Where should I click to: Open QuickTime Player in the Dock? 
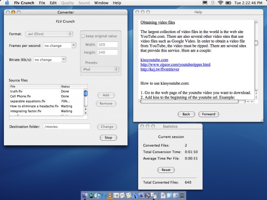point(104,196)
